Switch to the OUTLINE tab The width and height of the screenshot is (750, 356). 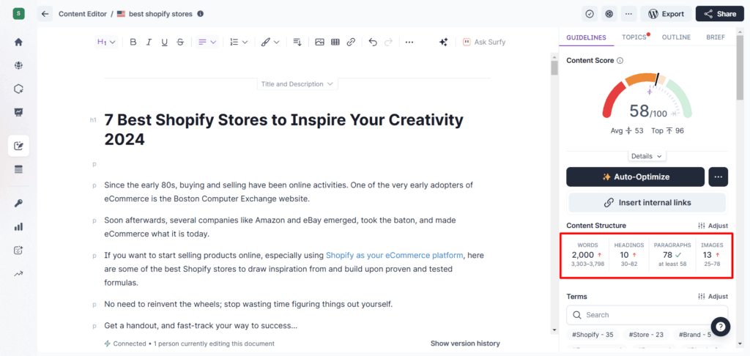676,37
